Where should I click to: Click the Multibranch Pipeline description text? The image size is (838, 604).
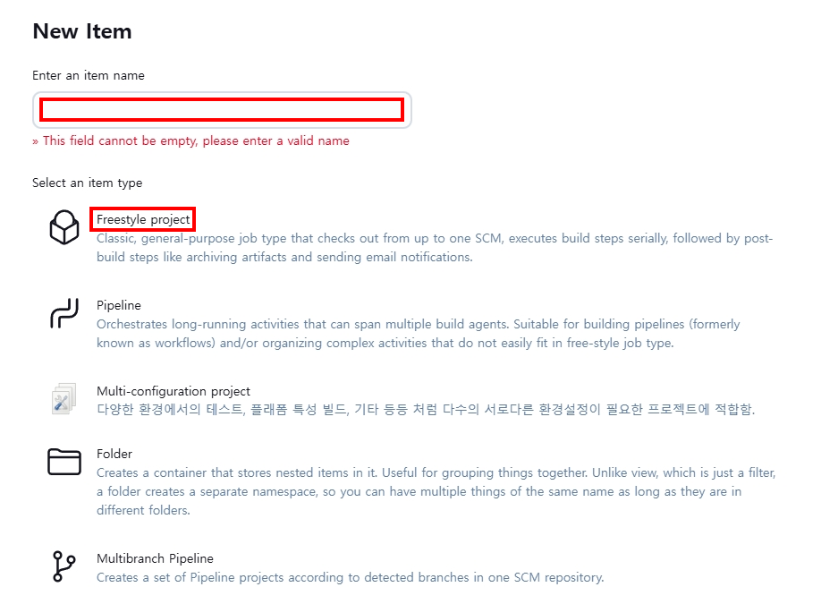click(x=350, y=577)
